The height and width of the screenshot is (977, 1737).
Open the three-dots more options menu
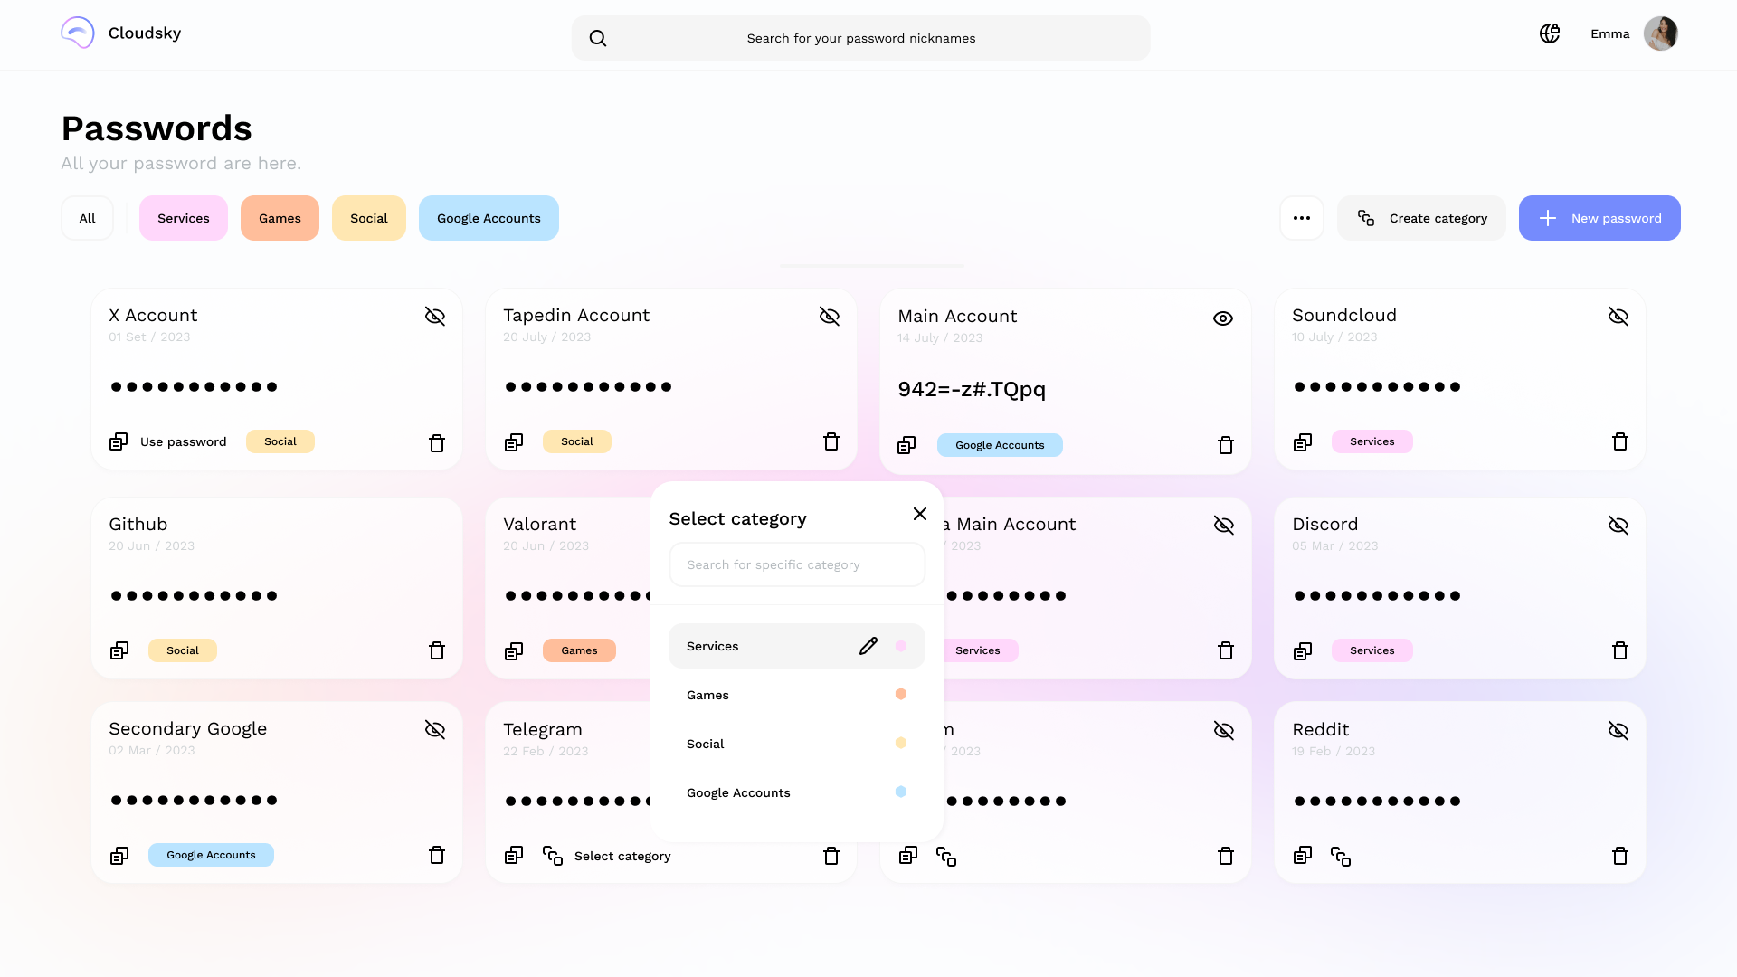point(1302,218)
